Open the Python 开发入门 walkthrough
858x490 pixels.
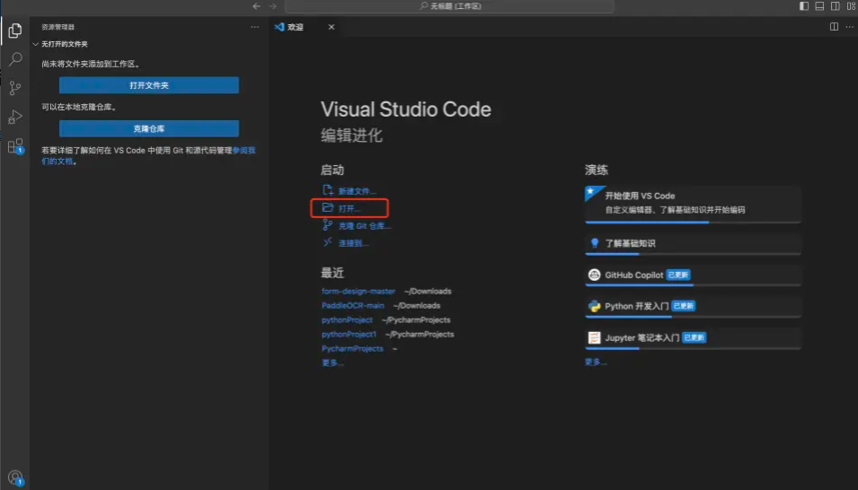(x=693, y=307)
